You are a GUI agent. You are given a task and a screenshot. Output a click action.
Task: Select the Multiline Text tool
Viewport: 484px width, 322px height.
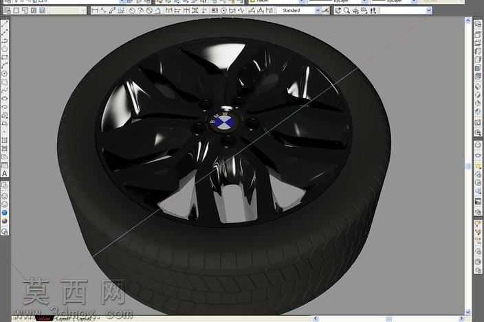[x=4, y=174]
